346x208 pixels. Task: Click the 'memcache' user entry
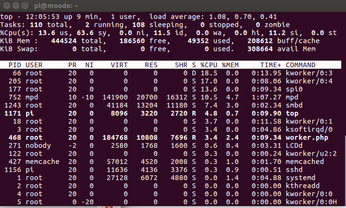pos(42,162)
